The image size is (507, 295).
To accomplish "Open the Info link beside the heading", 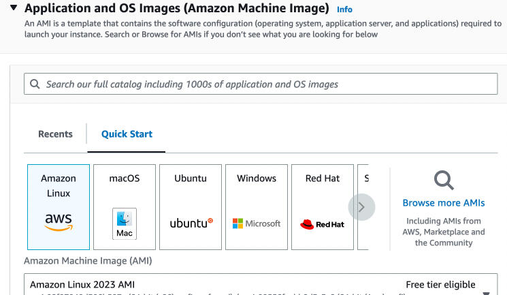I will pyautogui.click(x=344, y=10).
